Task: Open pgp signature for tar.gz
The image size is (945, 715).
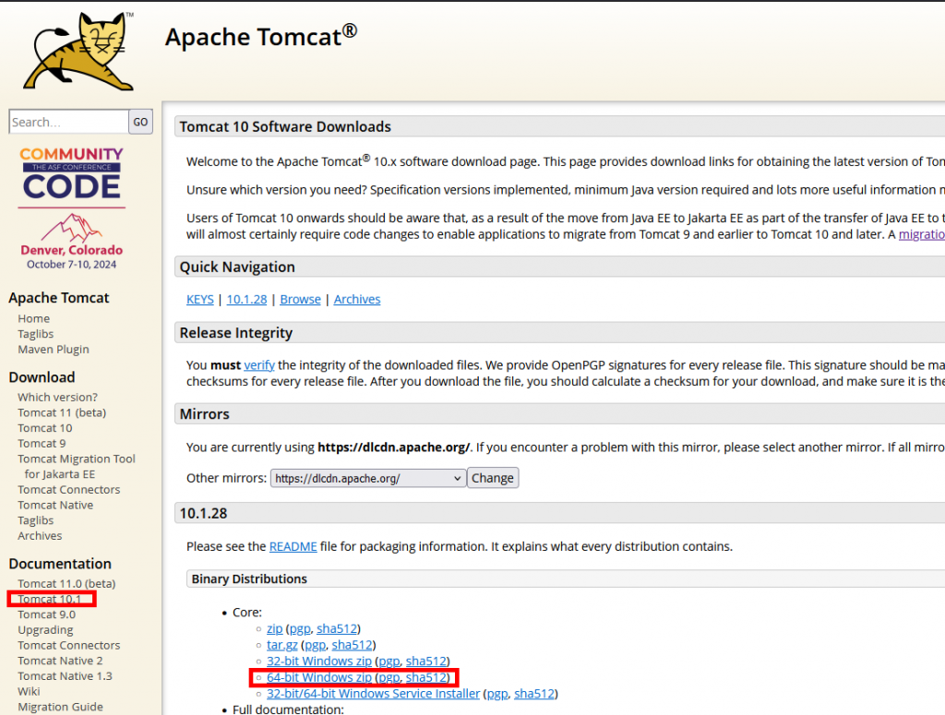Action: 316,645
